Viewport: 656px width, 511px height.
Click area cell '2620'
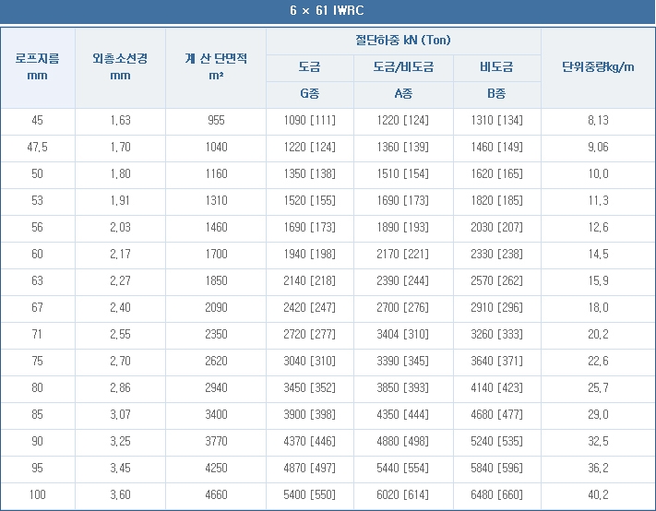click(x=216, y=361)
